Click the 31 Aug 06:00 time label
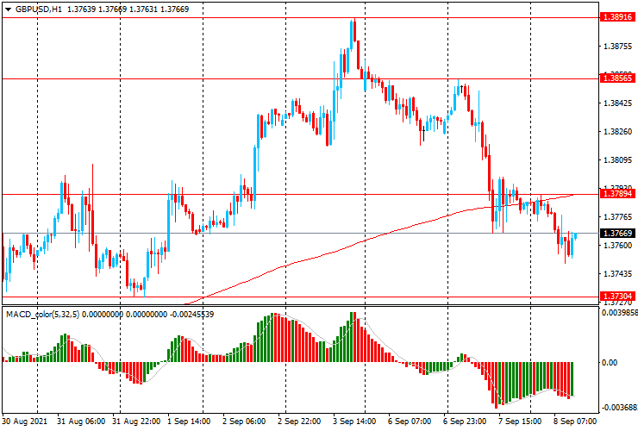 [x=81, y=422]
